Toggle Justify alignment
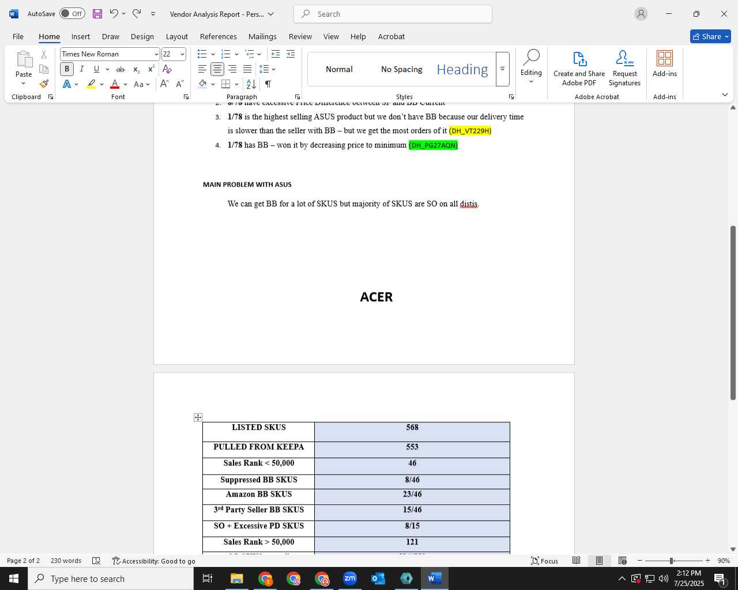This screenshot has width=738, height=590. (247, 69)
